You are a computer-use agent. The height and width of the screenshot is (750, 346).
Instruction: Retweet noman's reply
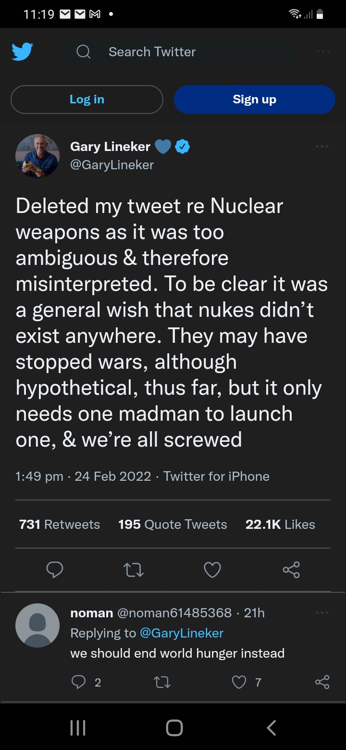161,682
